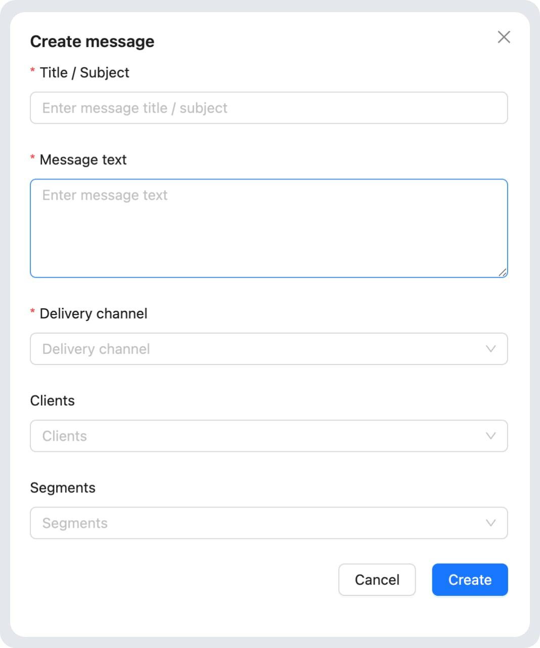
Task: Click the textarea resize handle
Action: pyautogui.click(x=503, y=272)
